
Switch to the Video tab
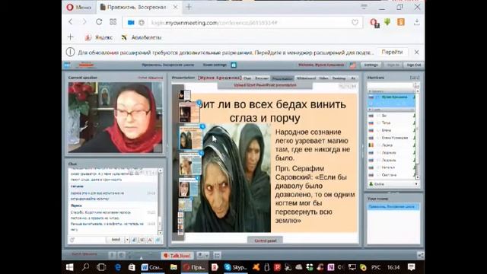pos(323,78)
